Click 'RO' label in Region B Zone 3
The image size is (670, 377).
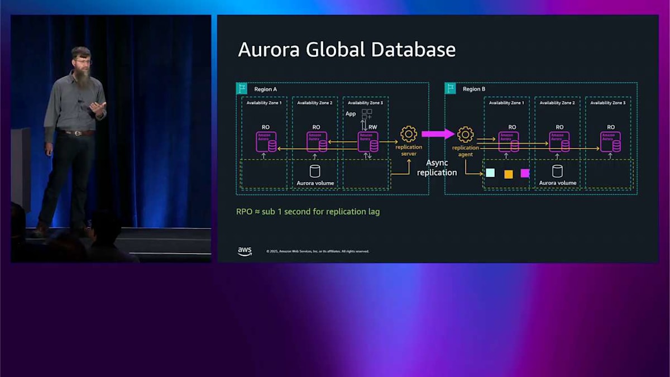coord(611,127)
